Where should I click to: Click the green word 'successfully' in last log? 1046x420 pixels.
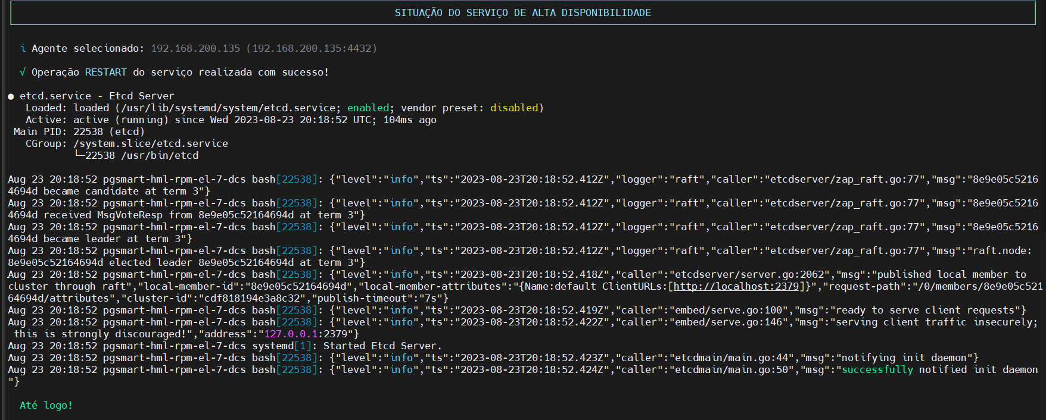pyautogui.click(x=877, y=369)
